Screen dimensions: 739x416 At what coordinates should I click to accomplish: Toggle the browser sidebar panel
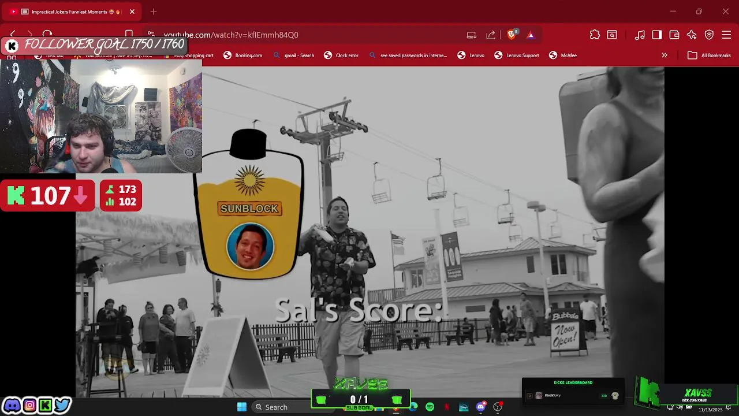(657, 35)
